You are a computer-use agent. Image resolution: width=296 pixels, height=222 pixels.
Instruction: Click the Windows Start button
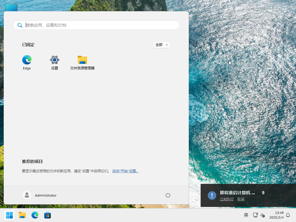[x=10, y=215]
